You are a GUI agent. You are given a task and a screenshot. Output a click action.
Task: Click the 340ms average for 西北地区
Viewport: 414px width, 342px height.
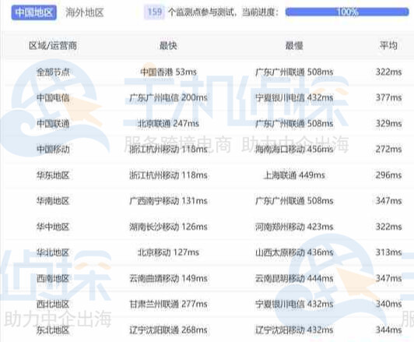click(x=388, y=304)
